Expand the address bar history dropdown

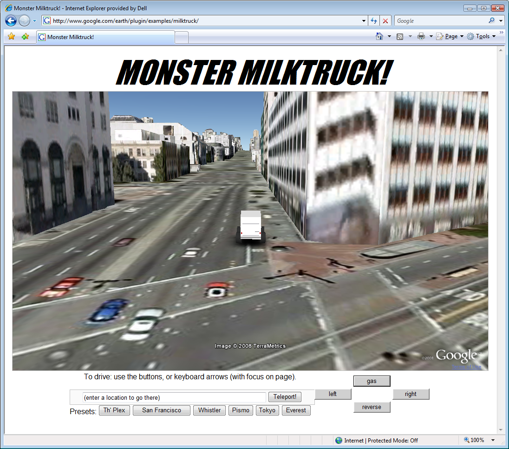[x=364, y=21]
